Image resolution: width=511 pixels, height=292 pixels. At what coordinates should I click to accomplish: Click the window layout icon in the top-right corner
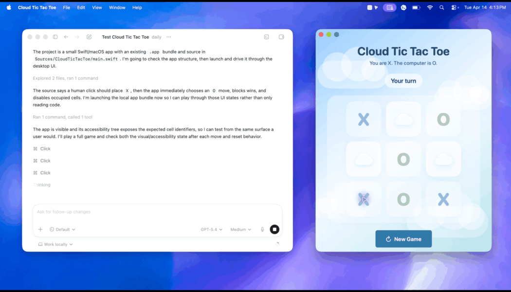[x=281, y=36]
